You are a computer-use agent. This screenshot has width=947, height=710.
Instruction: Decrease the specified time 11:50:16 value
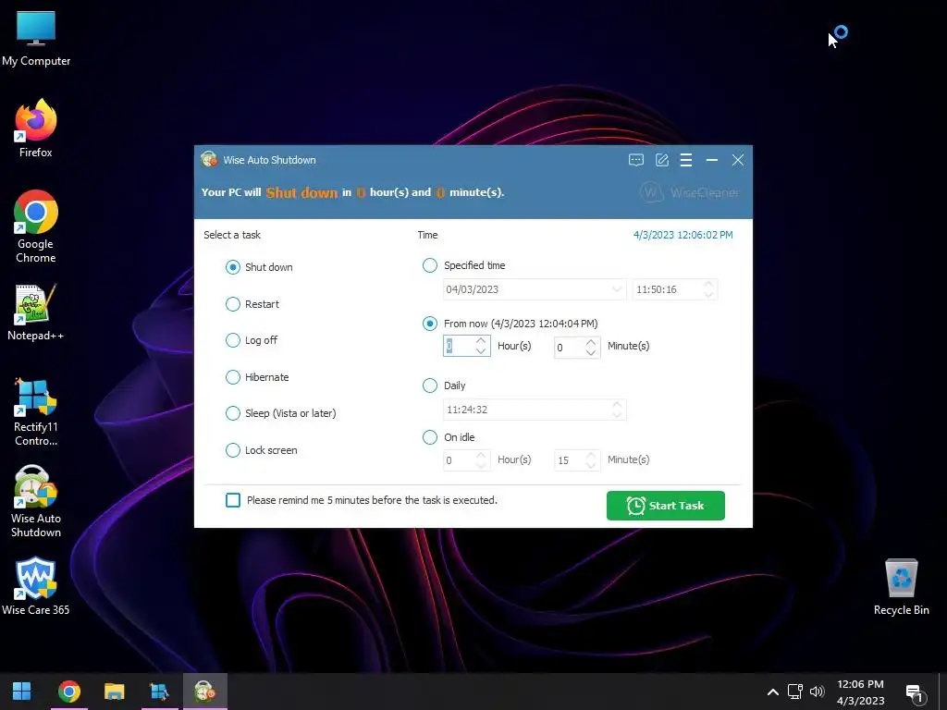click(709, 294)
